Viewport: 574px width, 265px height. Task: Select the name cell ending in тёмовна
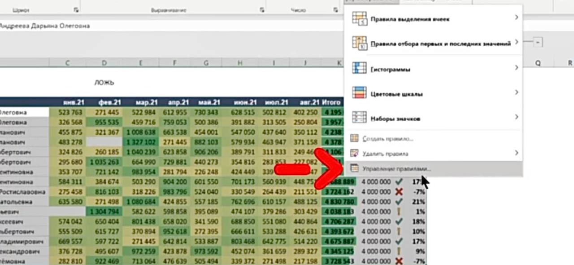25,261
